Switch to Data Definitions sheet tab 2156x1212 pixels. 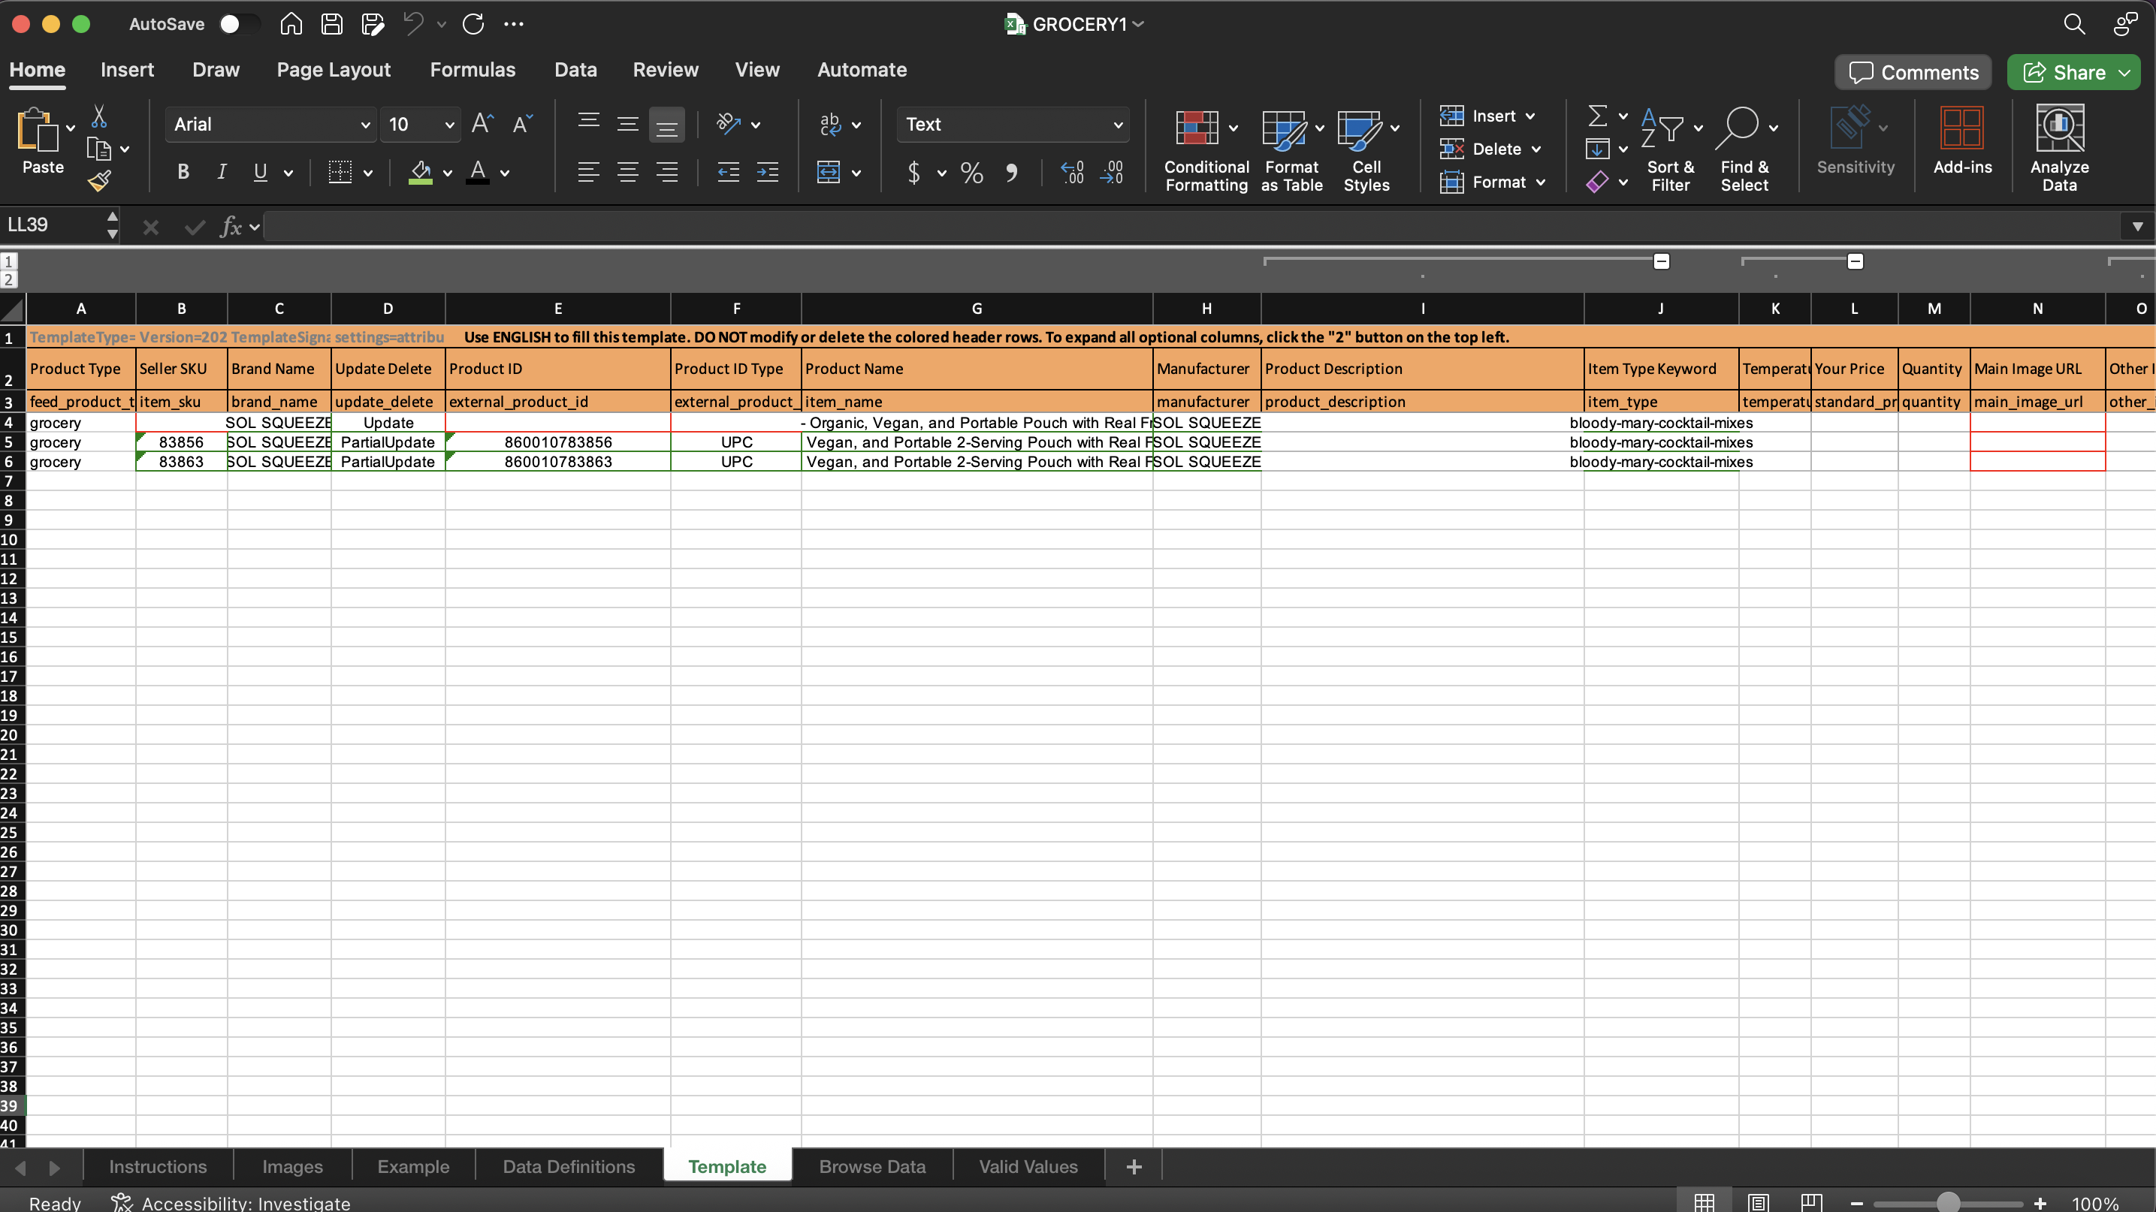coord(569,1167)
